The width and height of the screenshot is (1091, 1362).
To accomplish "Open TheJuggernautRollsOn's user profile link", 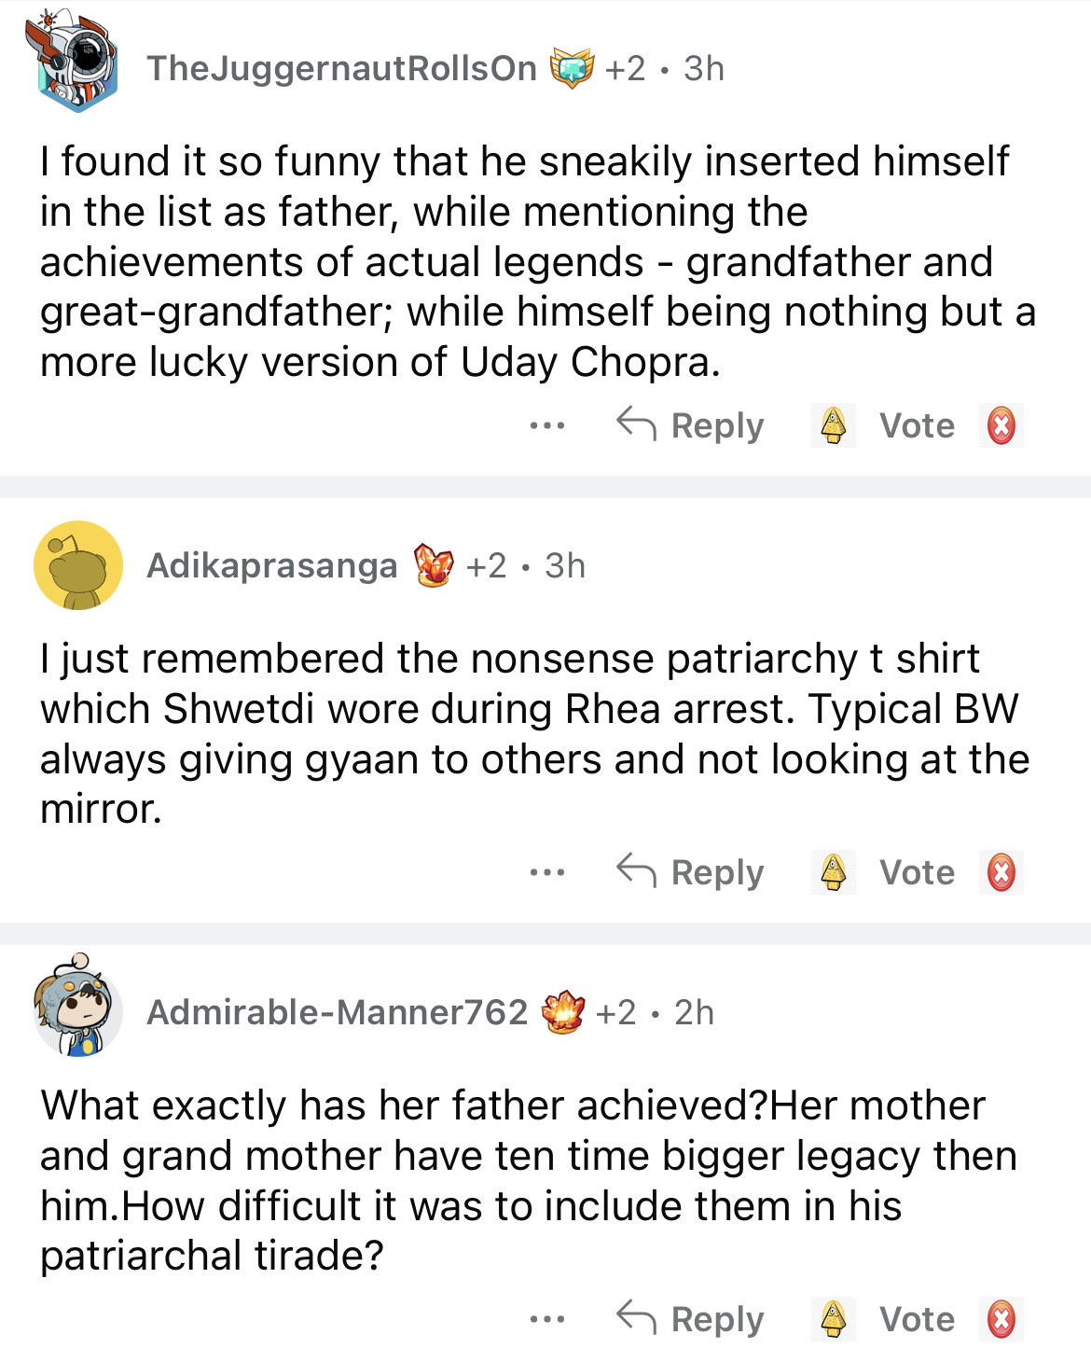I will tap(341, 68).
